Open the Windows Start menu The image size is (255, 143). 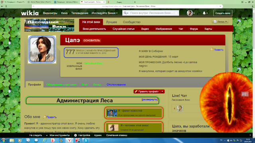[x=4, y=140]
